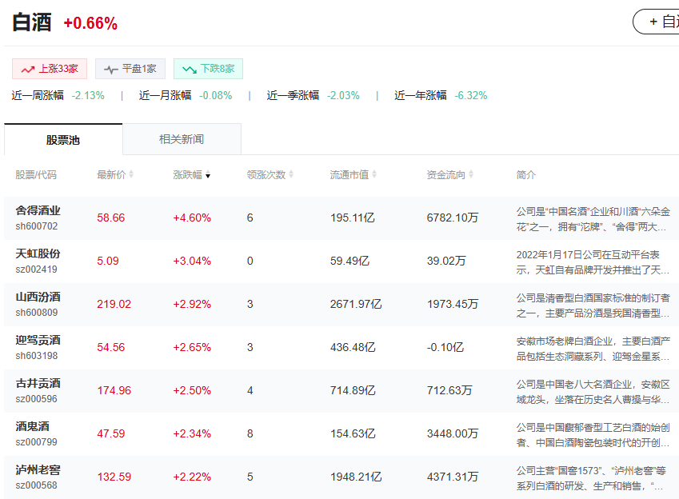Click stock code sz000568

tap(36, 485)
